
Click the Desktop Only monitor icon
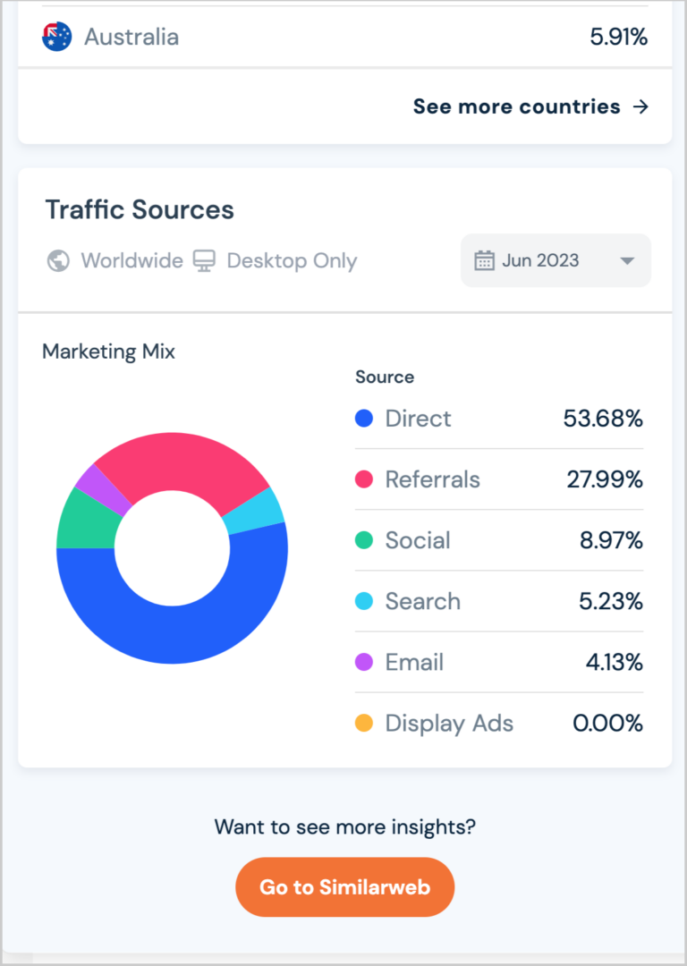point(204,260)
